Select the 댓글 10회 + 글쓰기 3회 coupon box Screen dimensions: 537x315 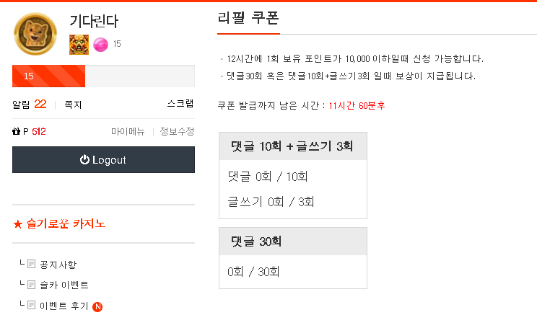click(292, 175)
